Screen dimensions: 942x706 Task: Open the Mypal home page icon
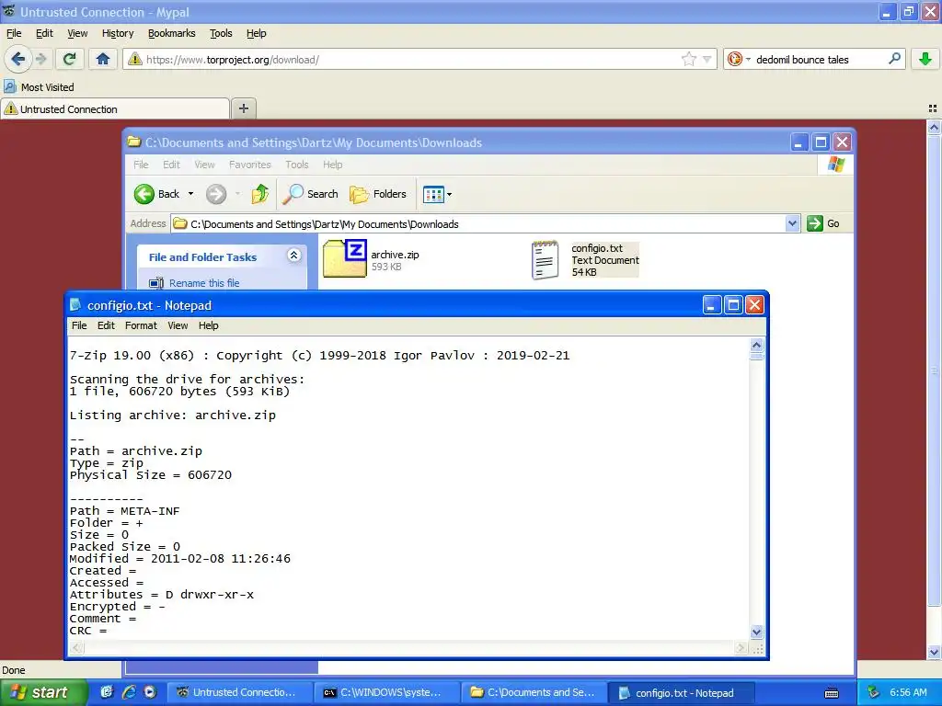pos(103,59)
